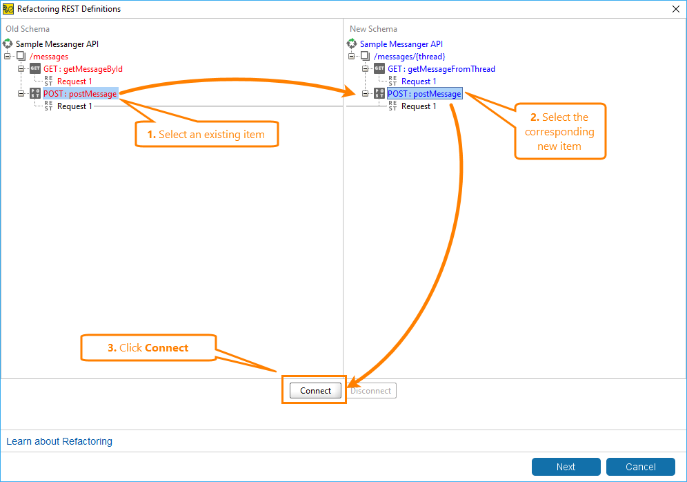
Task: Click the POST icon beside postMessage in New Schema
Action: click(x=379, y=93)
